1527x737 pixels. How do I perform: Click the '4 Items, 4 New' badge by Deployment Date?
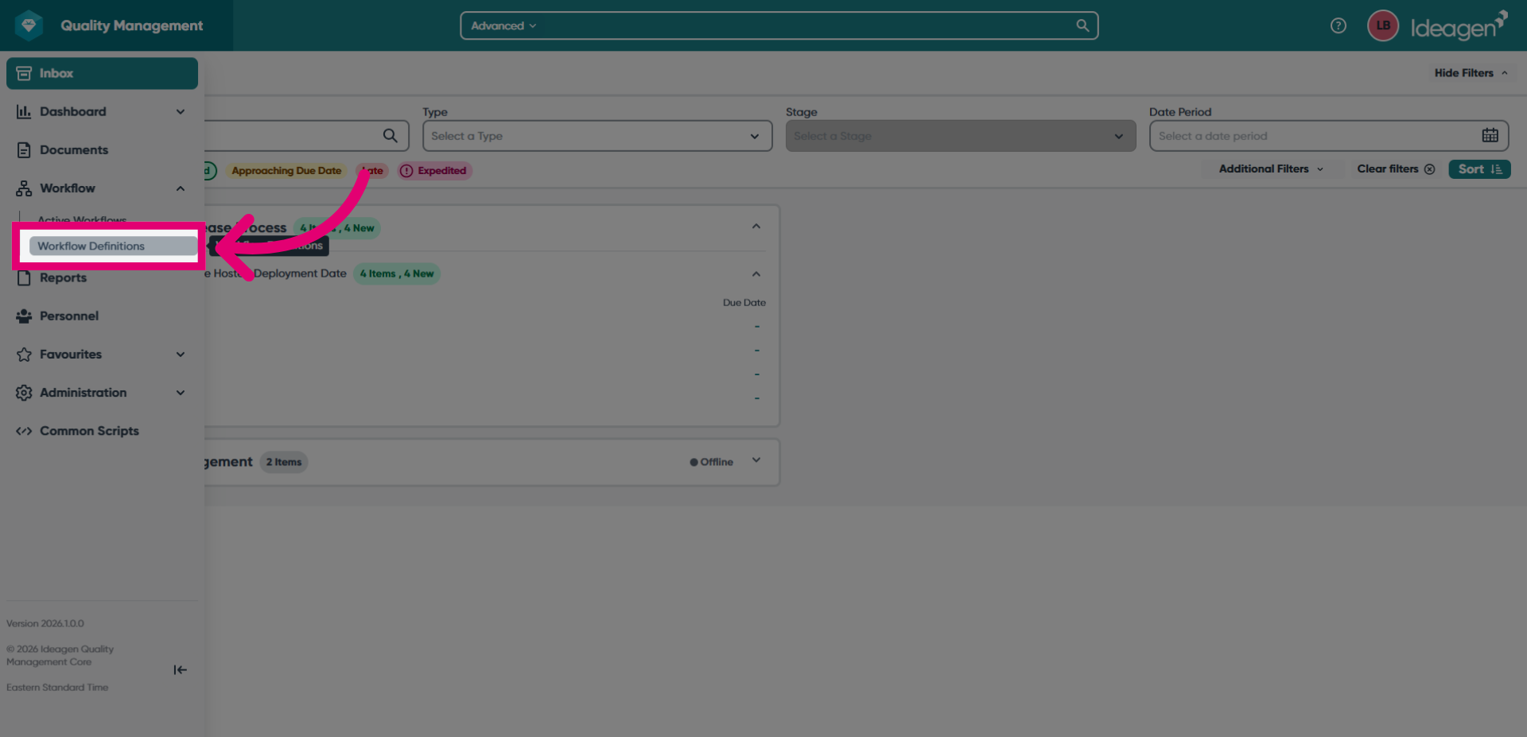[397, 274]
